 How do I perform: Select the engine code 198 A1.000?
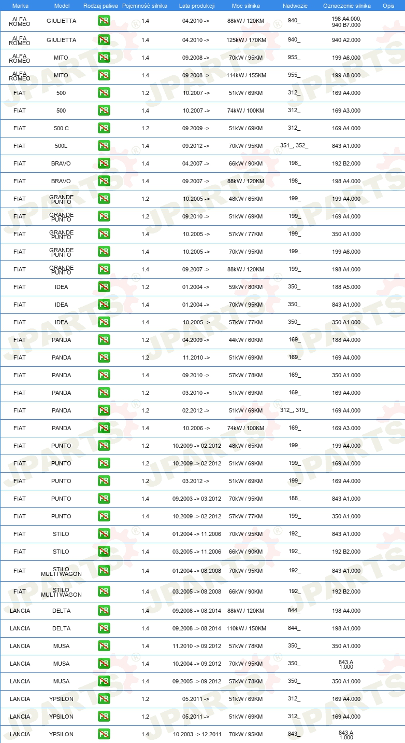coord(346,628)
